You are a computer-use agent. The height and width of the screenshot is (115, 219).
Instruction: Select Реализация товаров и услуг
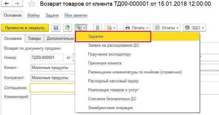coord(137,90)
